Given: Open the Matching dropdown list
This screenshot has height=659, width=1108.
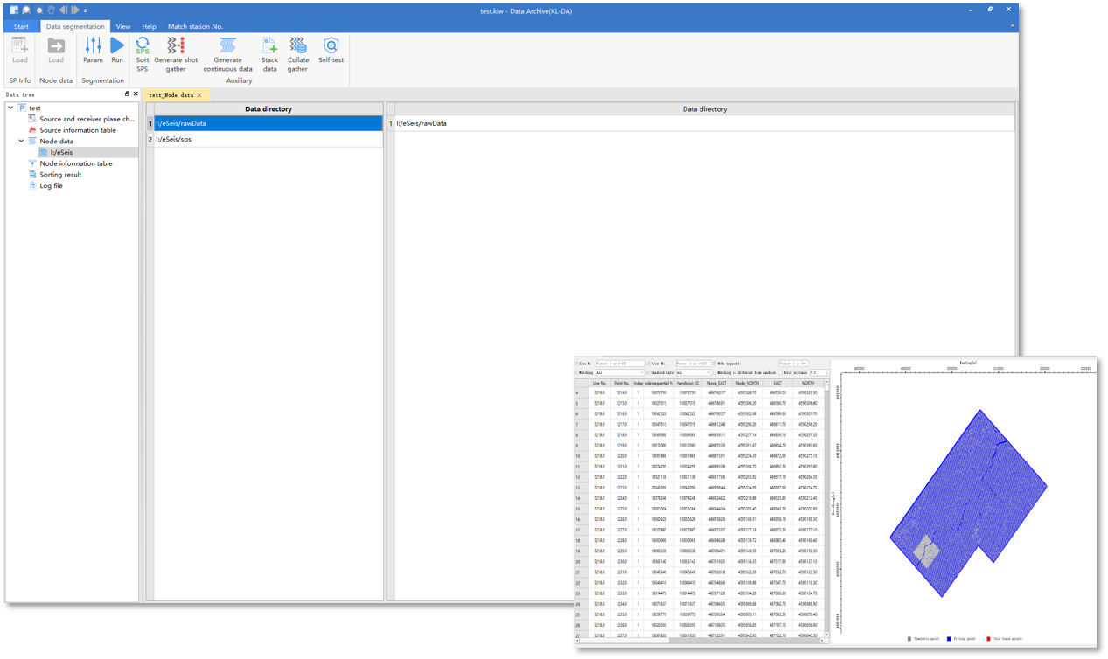Looking at the screenshot, I should (619, 373).
